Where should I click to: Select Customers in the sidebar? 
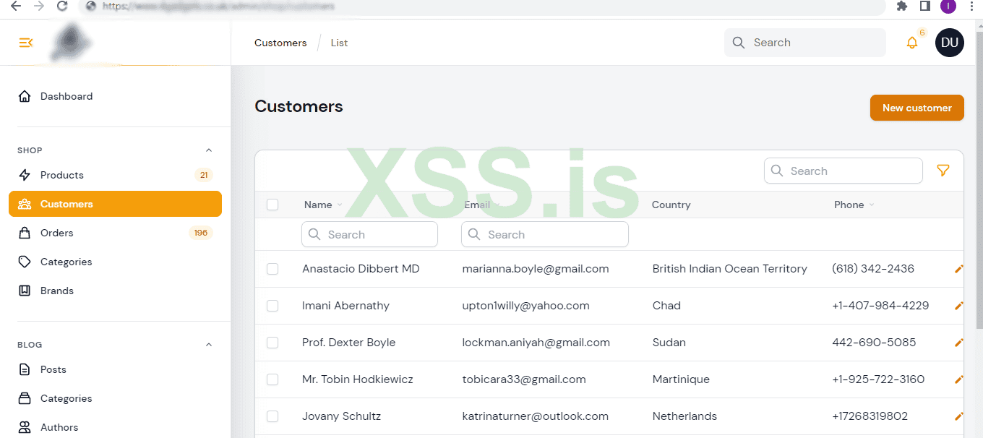(x=116, y=204)
